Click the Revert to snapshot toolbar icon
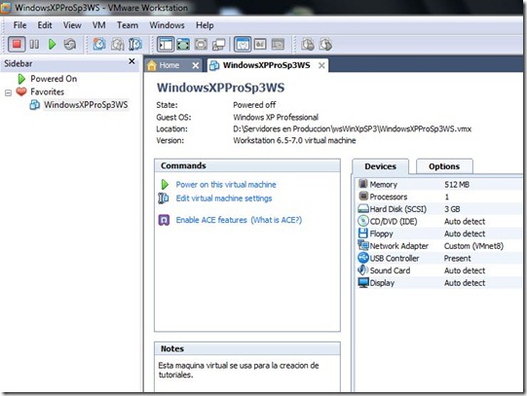 click(117, 44)
